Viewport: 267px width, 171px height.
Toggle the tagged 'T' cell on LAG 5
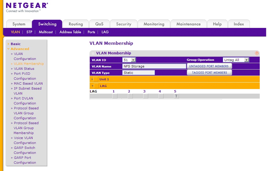coord(176,95)
